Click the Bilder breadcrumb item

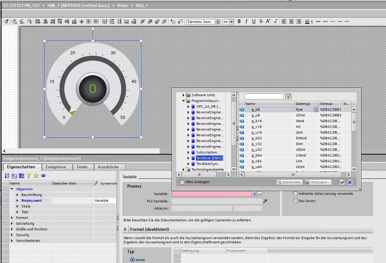tap(122, 5)
